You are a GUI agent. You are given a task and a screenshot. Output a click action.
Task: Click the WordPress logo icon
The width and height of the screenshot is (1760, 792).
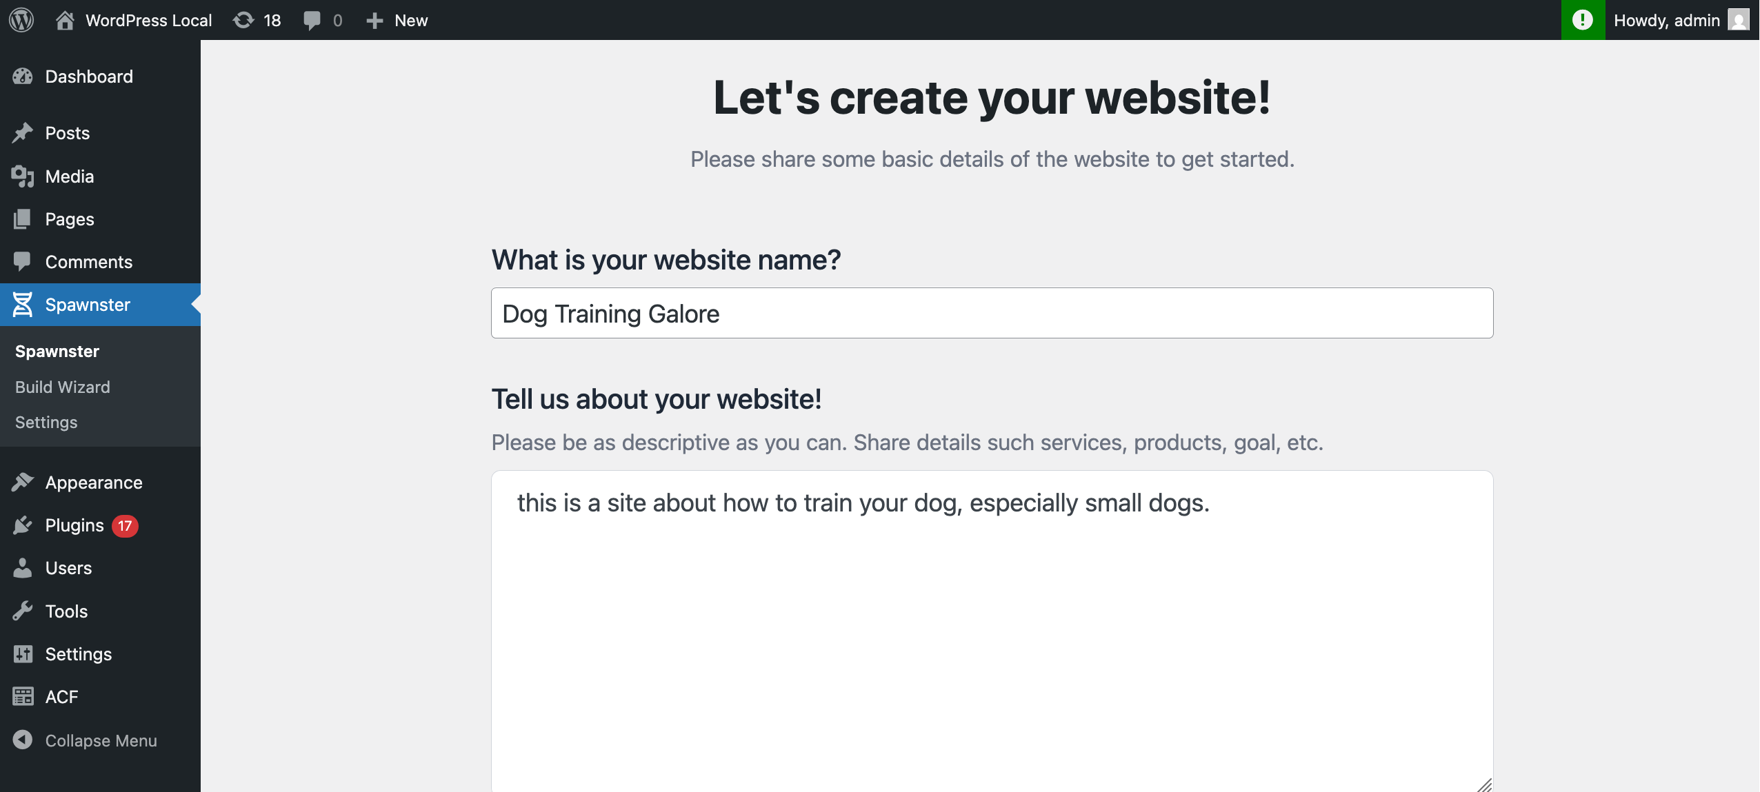coord(21,20)
